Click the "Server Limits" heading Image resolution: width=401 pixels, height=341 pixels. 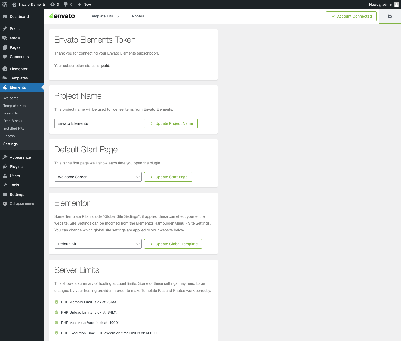click(77, 270)
